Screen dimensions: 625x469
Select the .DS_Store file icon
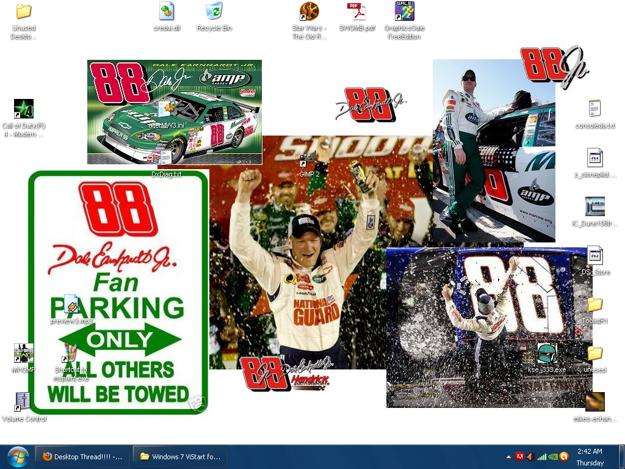594,255
